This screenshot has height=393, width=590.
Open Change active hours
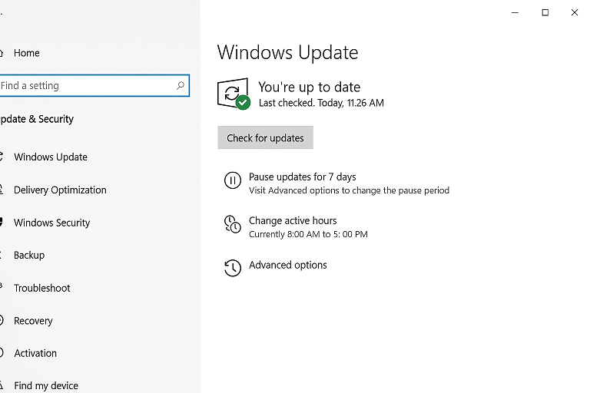point(293,221)
